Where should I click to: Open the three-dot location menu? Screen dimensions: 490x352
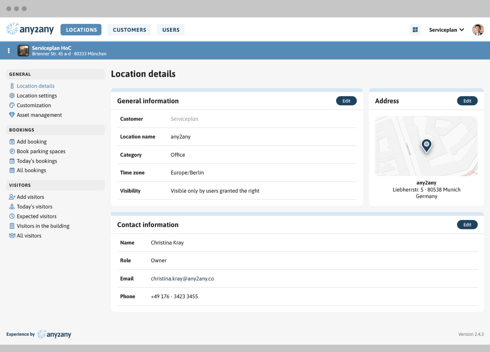(x=9, y=51)
